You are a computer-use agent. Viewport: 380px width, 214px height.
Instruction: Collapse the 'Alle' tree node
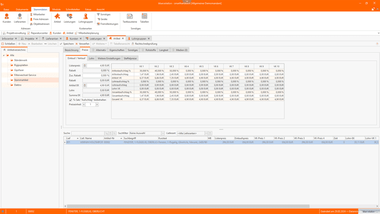(x=4, y=55)
